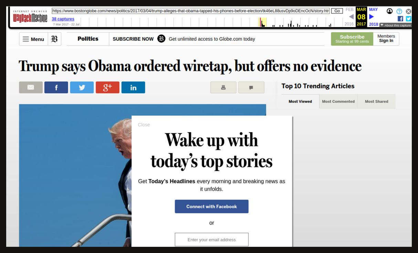Select the 2018 year link

(374, 24)
